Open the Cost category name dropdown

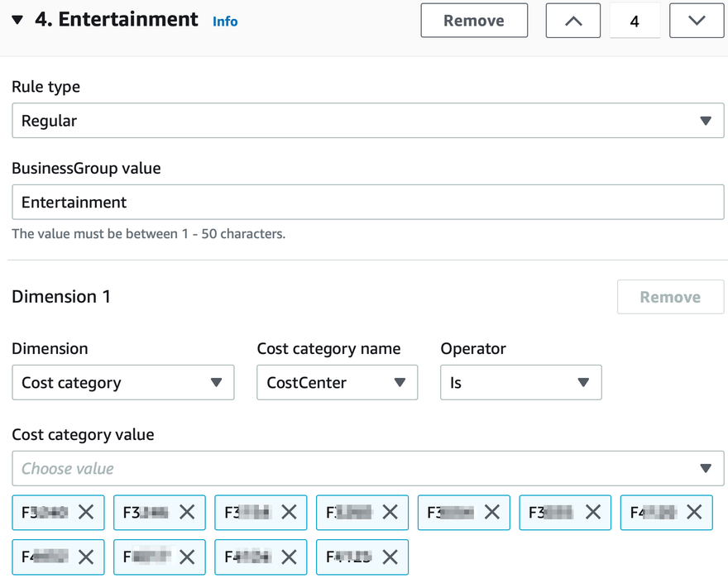[337, 383]
